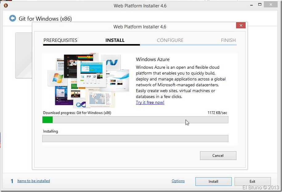Click the blue back arrow icon
Image resolution: width=282 pixels, height=192 pixels.
(x=13, y=18)
